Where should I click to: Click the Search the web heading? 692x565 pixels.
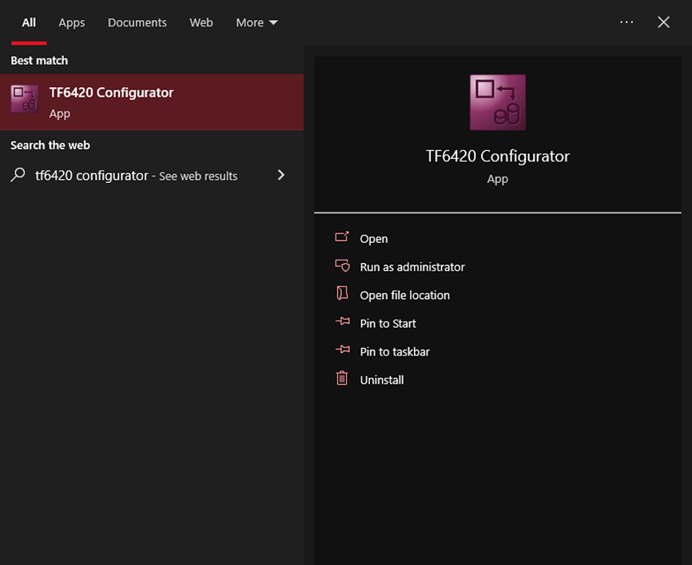[50, 145]
